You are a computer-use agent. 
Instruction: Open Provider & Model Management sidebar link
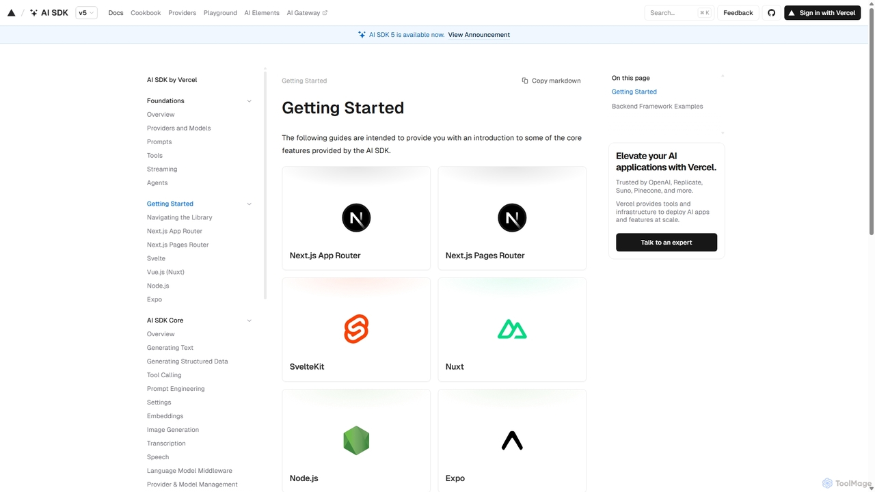[192, 484]
